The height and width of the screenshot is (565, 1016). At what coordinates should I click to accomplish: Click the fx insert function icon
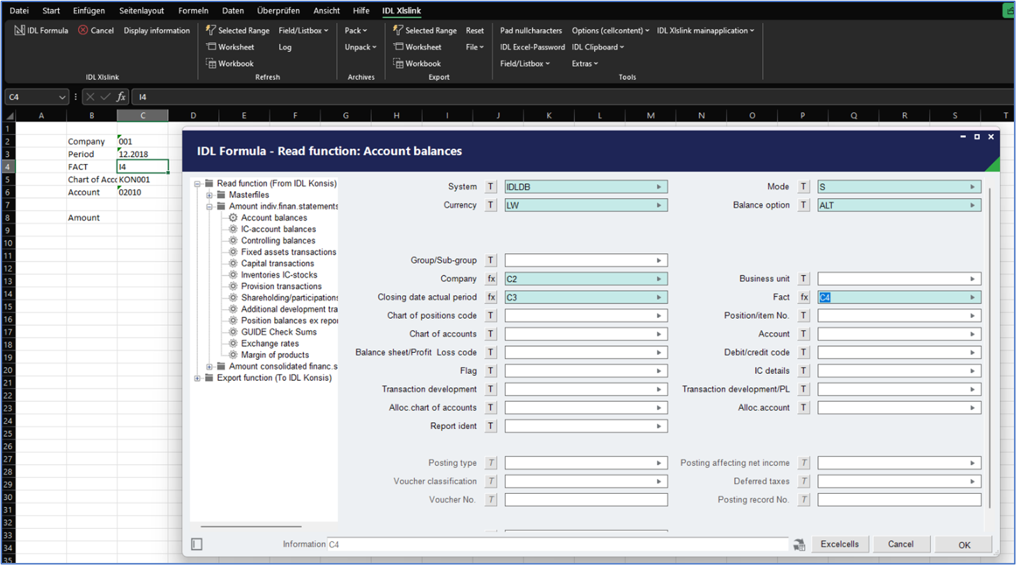[x=121, y=97]
